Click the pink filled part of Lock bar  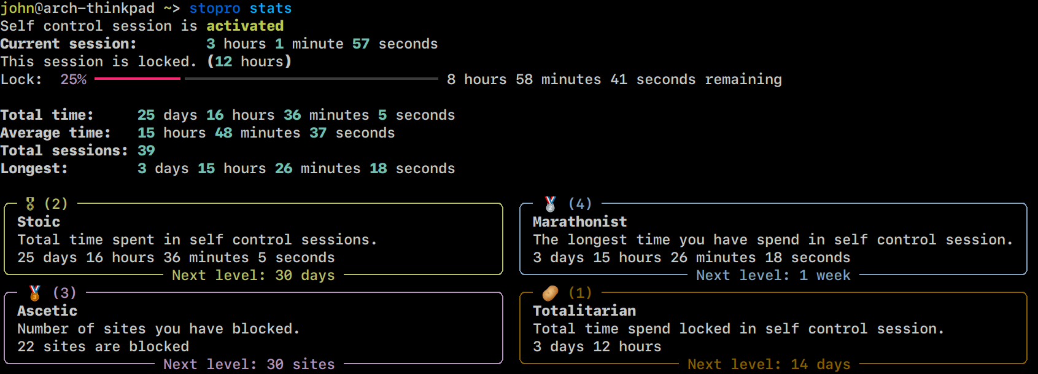click(137, 79)
